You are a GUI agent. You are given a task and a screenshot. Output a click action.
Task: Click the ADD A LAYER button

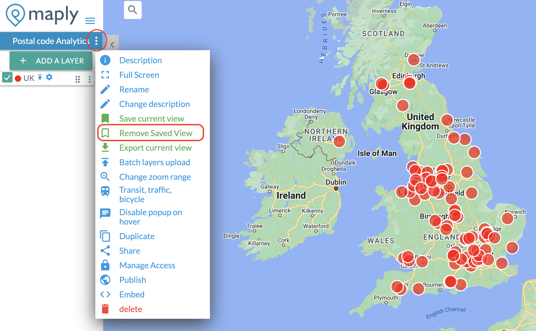[x=51, y=61]
